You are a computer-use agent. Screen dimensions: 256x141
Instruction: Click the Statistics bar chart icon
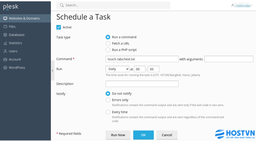pyautogui.click(x=5, y=43)
